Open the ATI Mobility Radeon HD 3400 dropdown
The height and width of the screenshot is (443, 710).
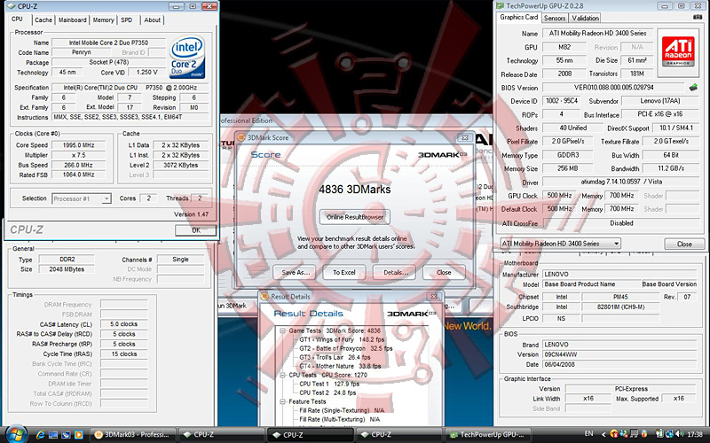point(560,243)
